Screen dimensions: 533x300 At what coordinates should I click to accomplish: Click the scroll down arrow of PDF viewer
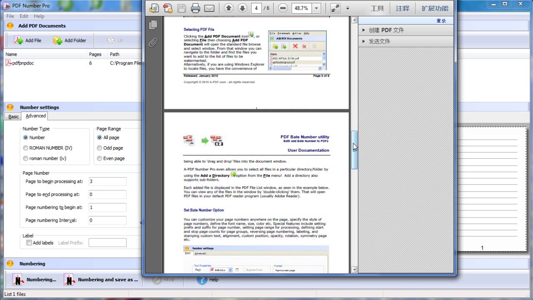click(354, 270)
